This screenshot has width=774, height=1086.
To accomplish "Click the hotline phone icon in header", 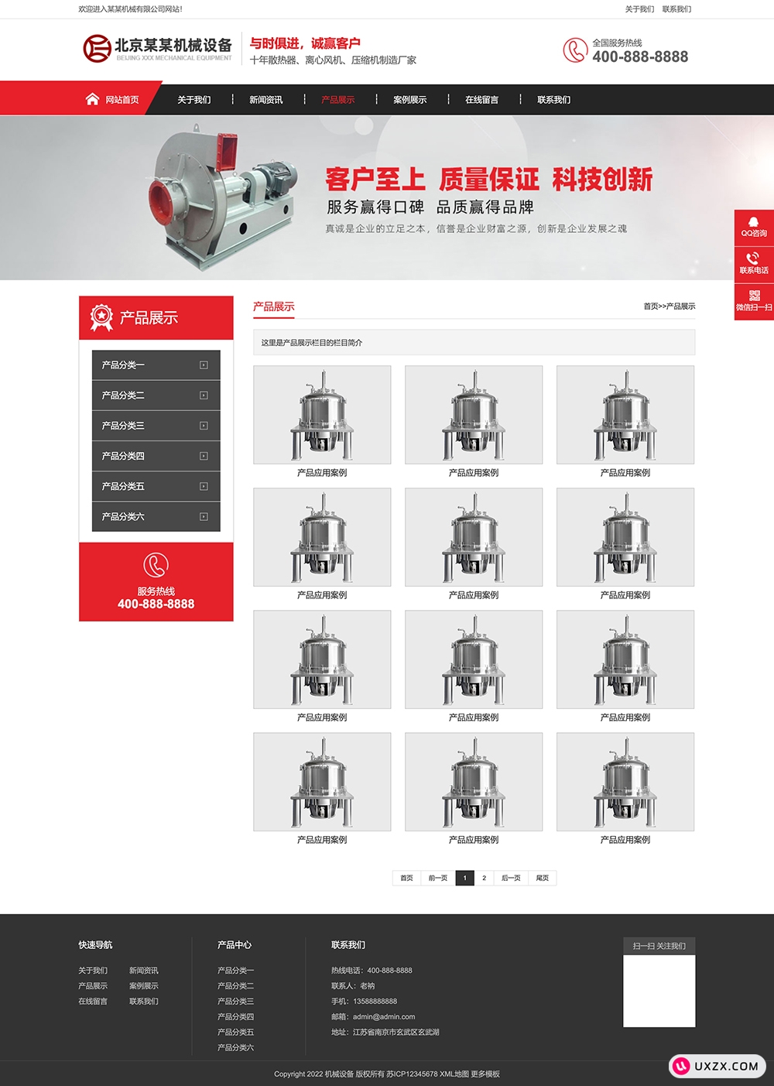I will (x=574, y=50).
